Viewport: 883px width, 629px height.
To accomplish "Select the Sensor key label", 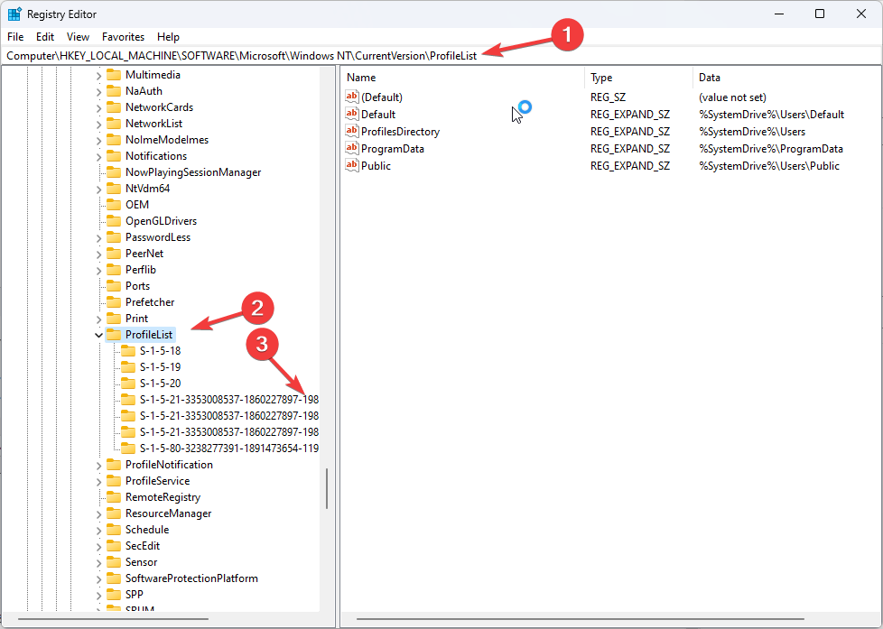I will click(142, 562).
